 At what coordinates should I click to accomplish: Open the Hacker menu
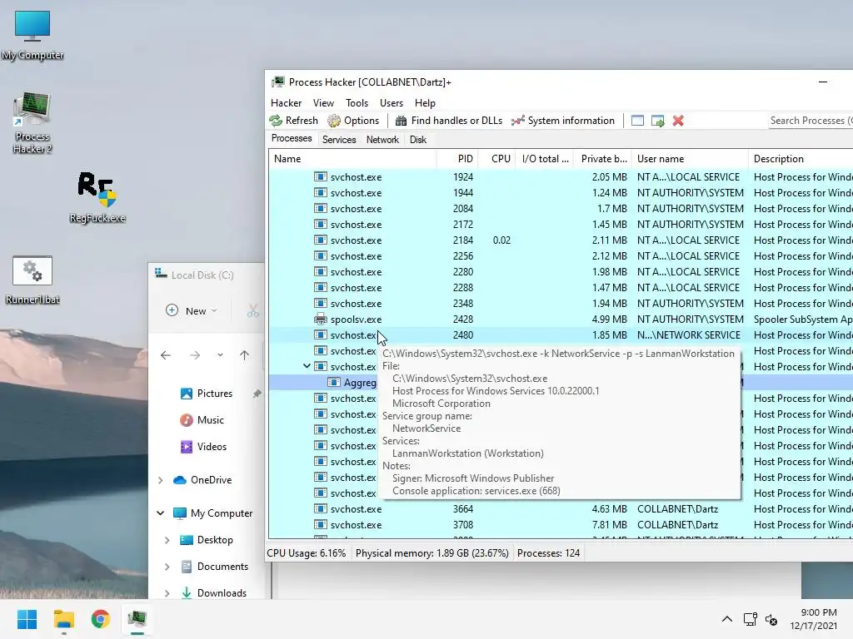(287, 102)
